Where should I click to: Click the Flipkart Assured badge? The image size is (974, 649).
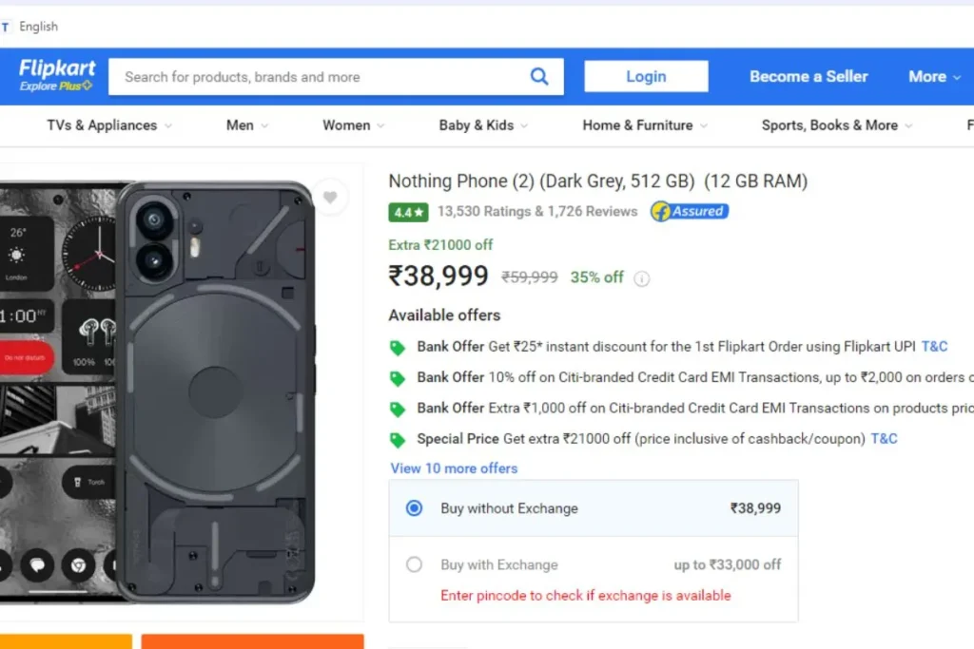coord(690,212)
